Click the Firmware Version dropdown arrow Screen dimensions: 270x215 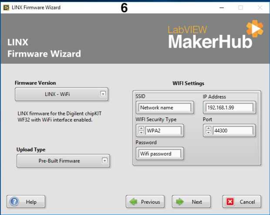[103, 94]
